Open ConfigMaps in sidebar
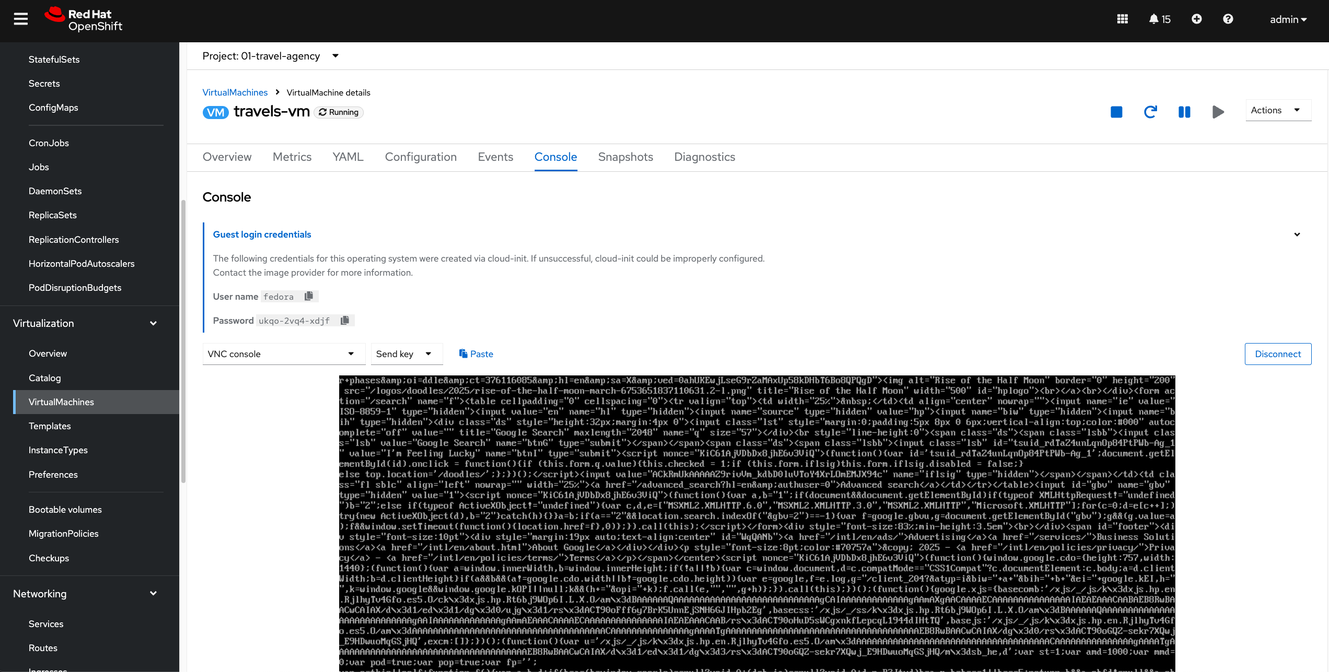 click(x=53, y=108)
